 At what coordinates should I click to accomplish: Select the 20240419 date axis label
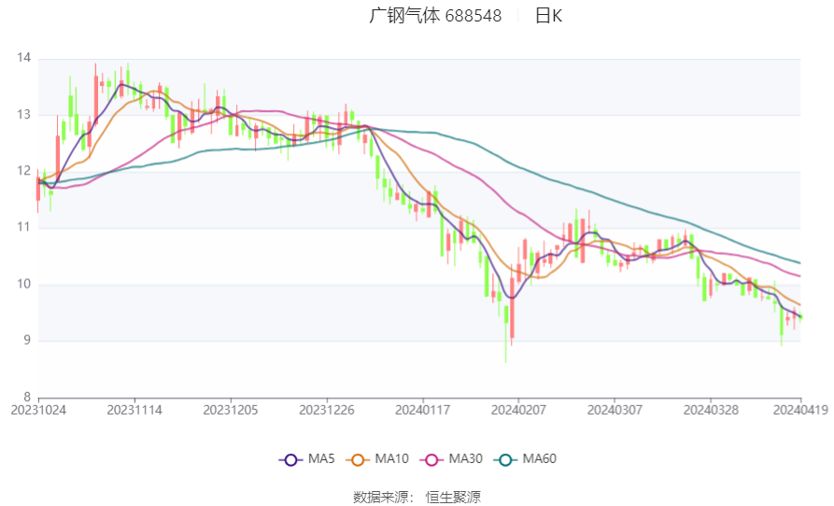(x=800, y=411)
